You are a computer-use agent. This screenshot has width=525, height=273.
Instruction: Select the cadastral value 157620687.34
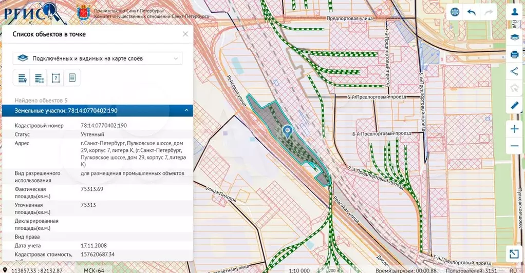98,254
